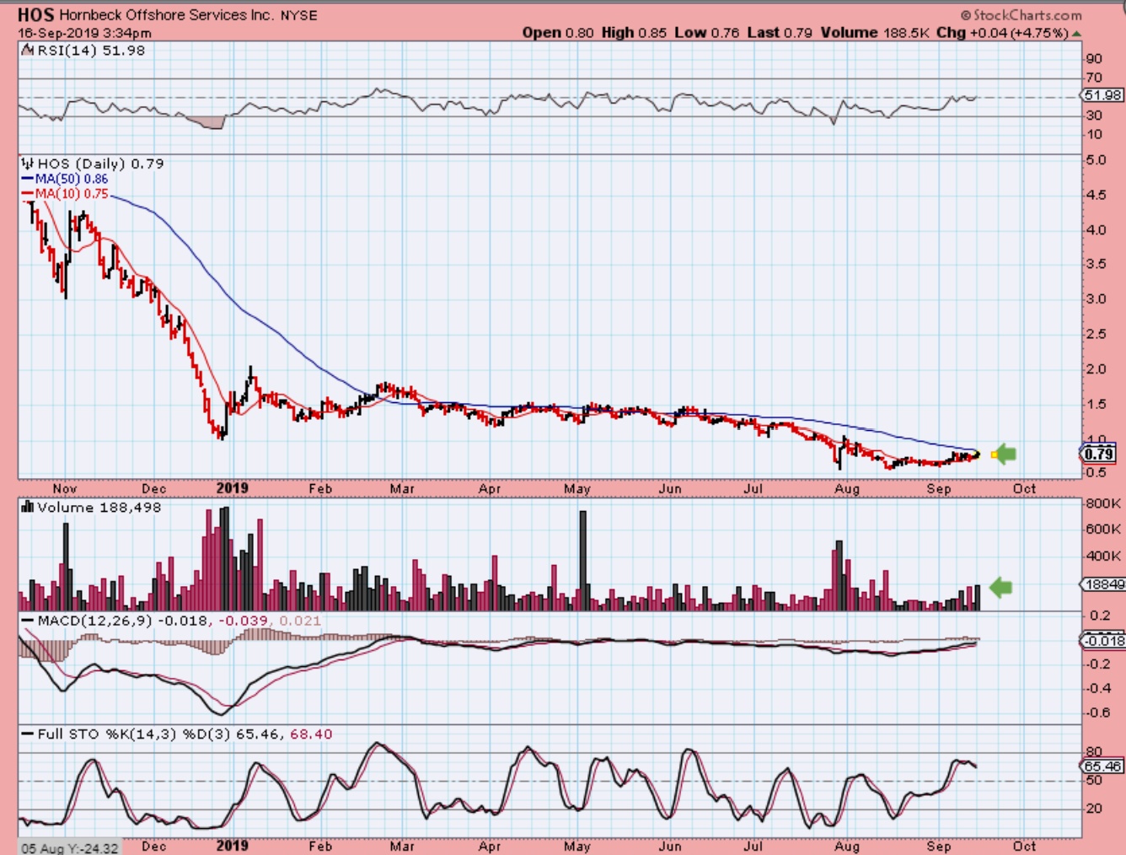
Task: Select the MA(50) 0.86 legend entry
Action: [x=65, y=179]
